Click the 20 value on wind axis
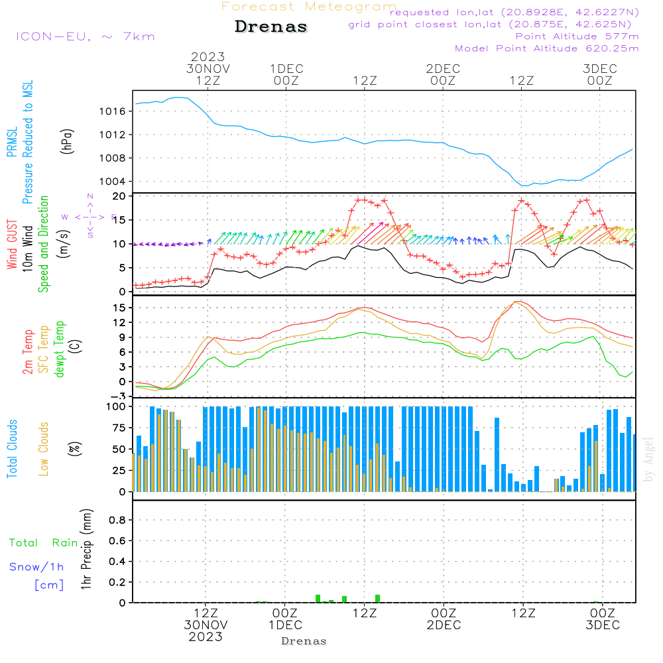Image resolution: width=663 pixels, height=663 pixels. pyautogui.click(x=119, y=196)
